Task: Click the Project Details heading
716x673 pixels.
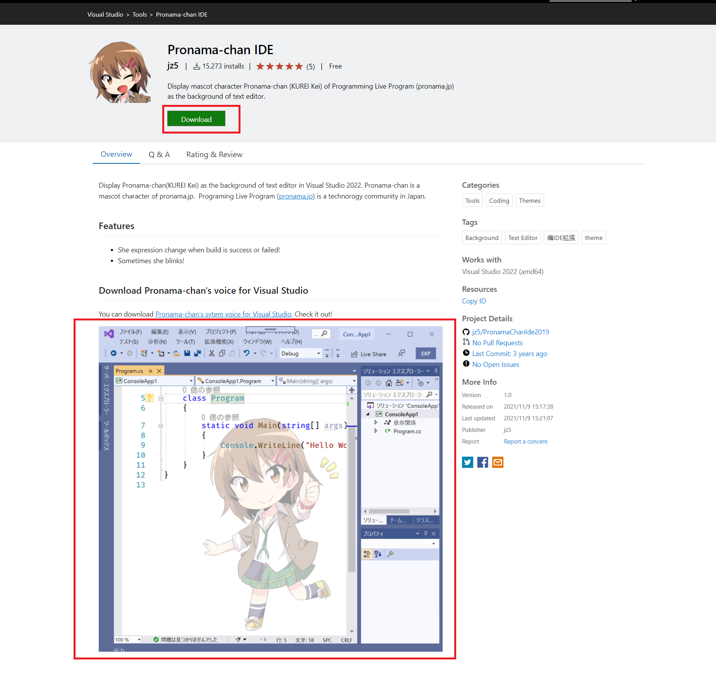Action: click(x=487, y=319)
